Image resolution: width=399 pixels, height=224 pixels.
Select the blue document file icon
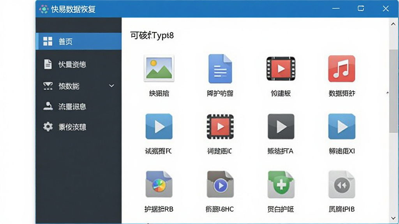(220, 68)
